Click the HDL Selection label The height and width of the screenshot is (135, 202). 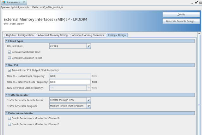tap(15, 46)
